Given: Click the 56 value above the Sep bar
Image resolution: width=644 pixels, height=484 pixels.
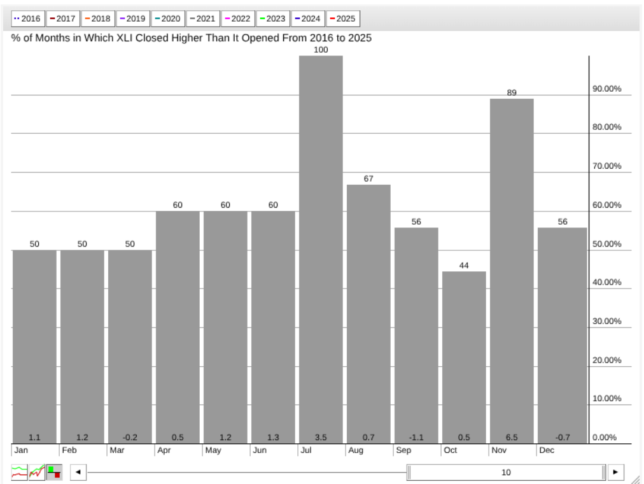Looking at the screenshot, I should [416, 222].
